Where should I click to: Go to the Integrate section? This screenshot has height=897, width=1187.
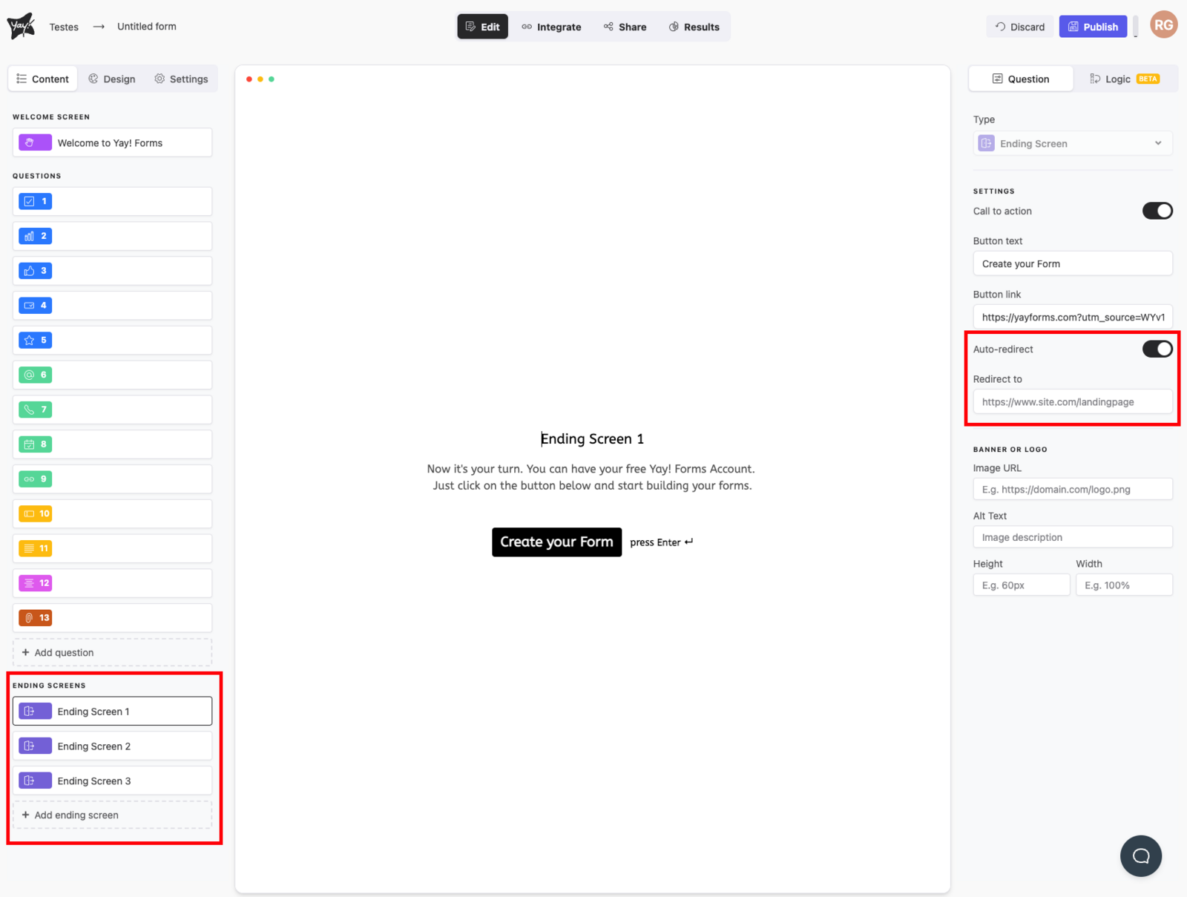pyautogui.click(x=551, y=27)
